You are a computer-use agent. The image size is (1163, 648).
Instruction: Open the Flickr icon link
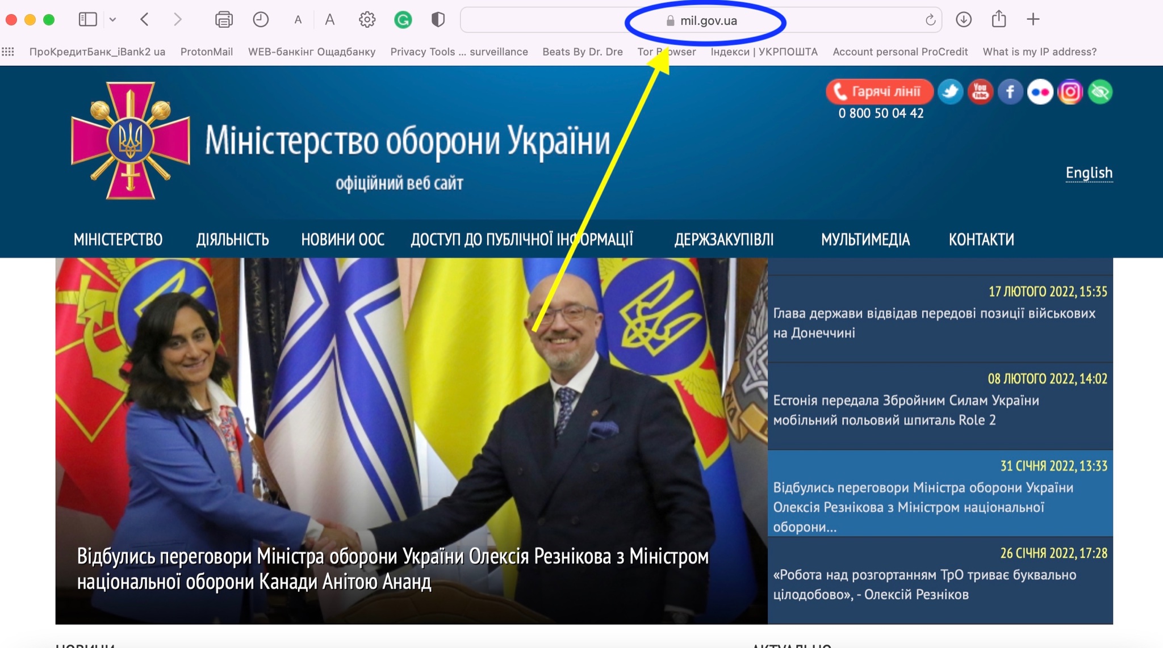click(1040, 92)
